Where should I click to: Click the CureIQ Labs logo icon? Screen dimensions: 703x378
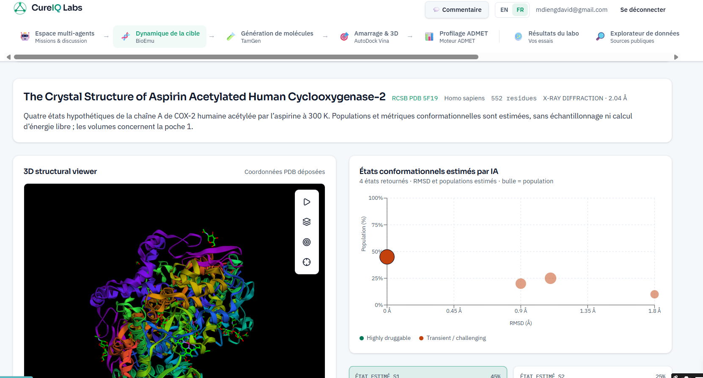point(20,8)
